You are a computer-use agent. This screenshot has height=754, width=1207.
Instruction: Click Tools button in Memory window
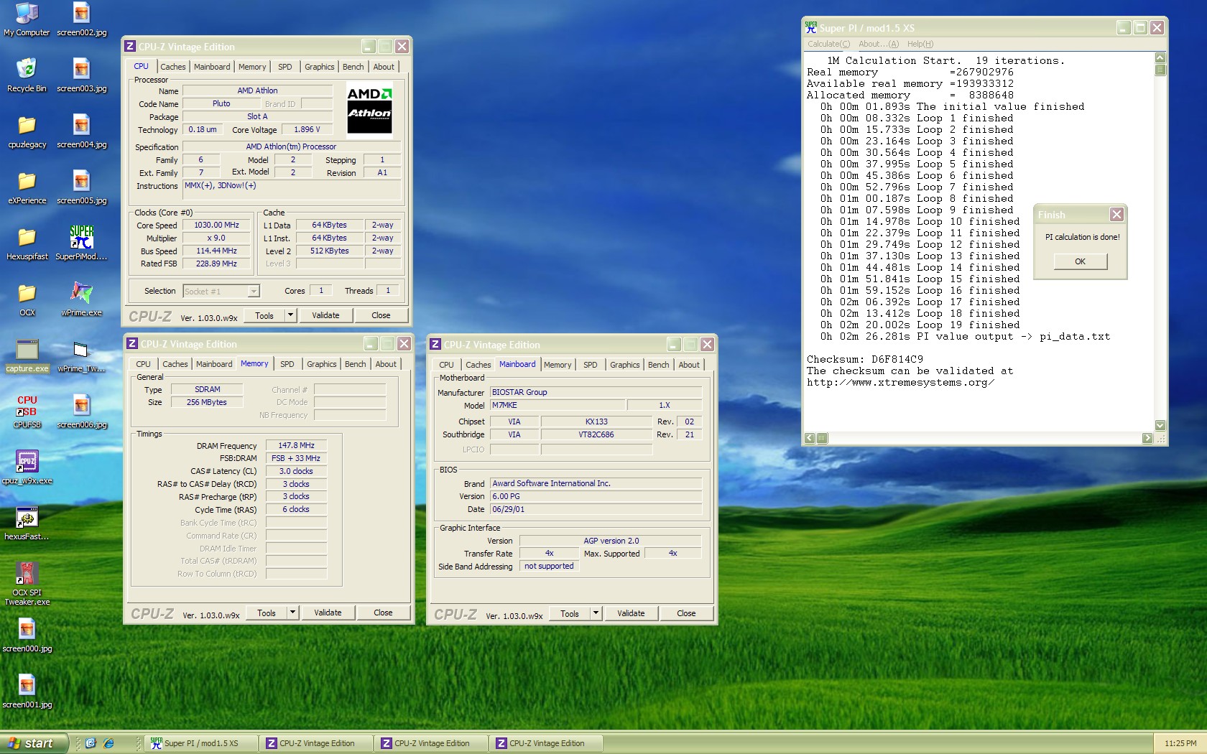[x=267, y=613]
